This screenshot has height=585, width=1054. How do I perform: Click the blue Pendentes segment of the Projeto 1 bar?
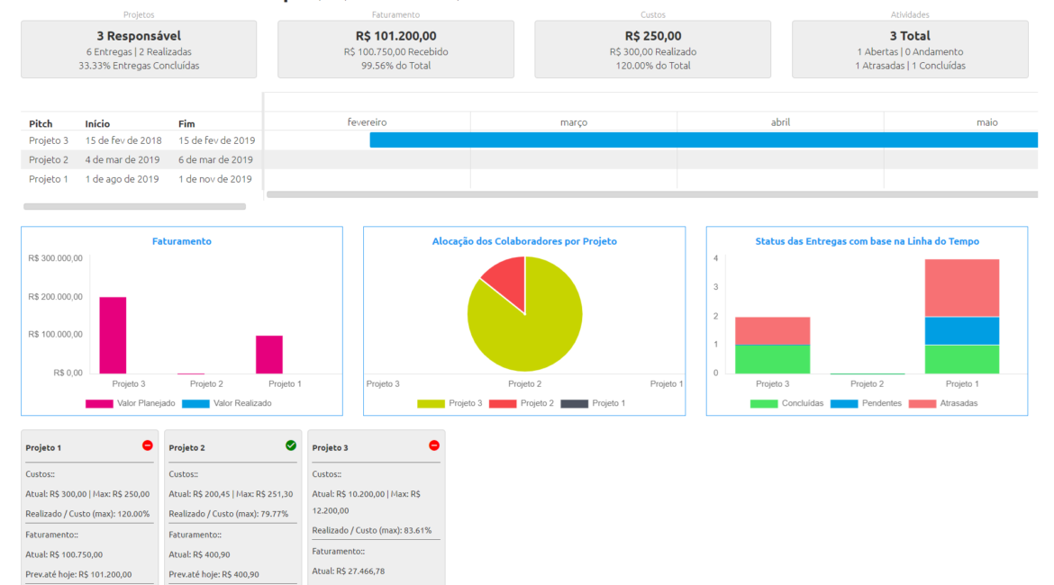tap(962, 330)
